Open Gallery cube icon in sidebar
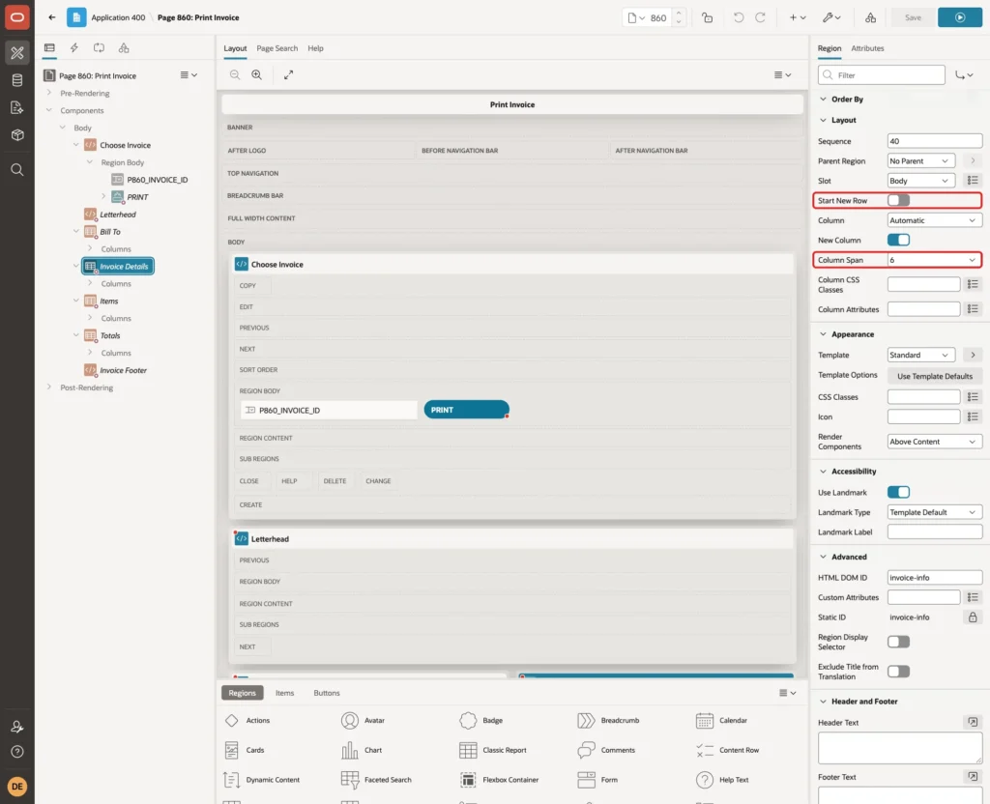Screen dimensions: 990x804 point(17,134)
